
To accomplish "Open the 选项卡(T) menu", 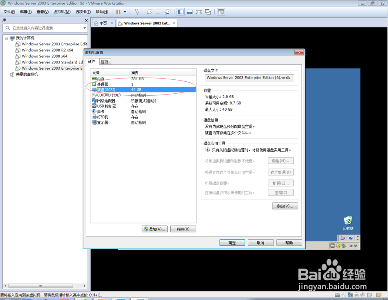I will [83, 12].
